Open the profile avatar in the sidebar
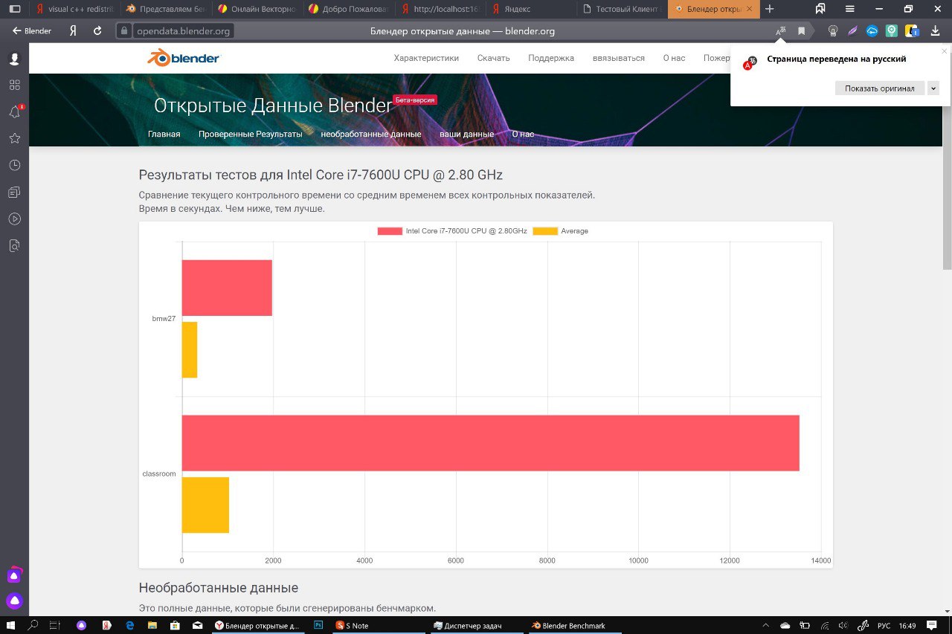952x634 pixels. click(x=14, y=59)
